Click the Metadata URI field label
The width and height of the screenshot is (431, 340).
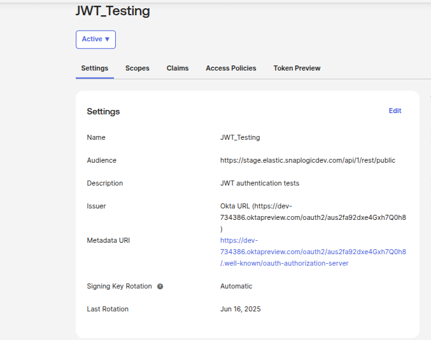pos(108,240)
